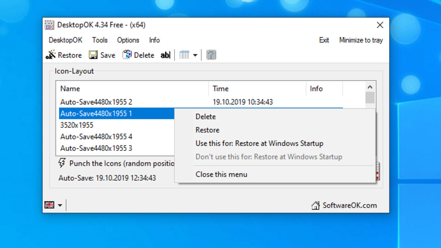Click the Restore toolbar button
Screen dimensions: 441x248
click(64, 55)
